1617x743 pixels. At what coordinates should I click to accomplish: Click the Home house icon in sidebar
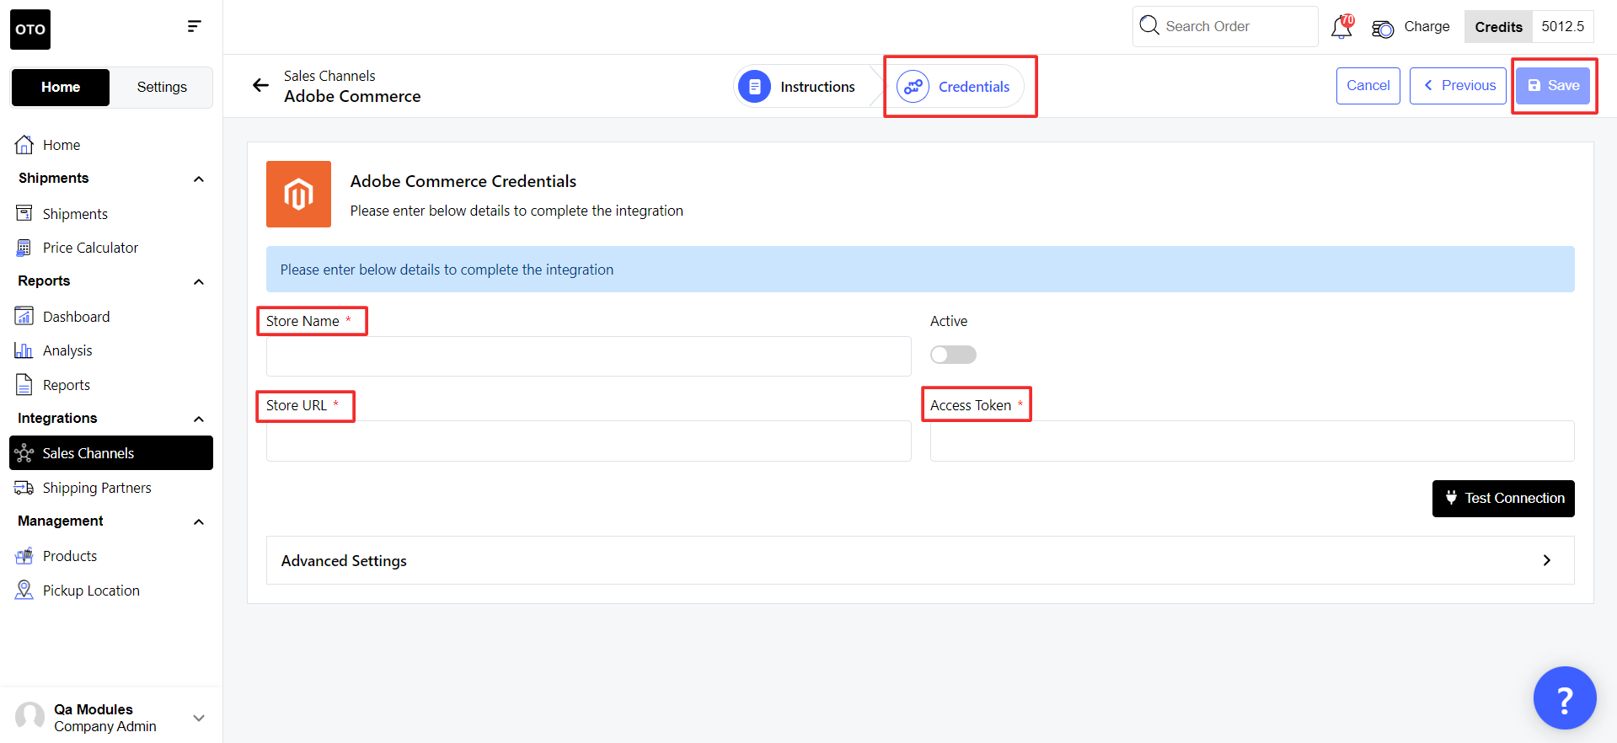tap(24, 145)
